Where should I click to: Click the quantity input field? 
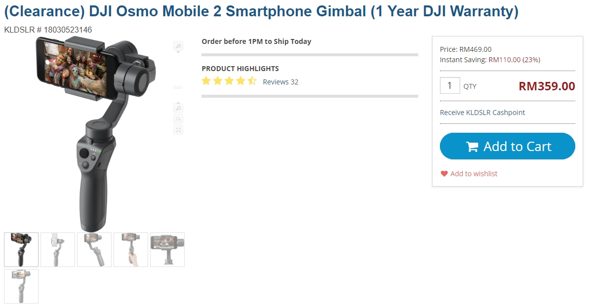450,86
